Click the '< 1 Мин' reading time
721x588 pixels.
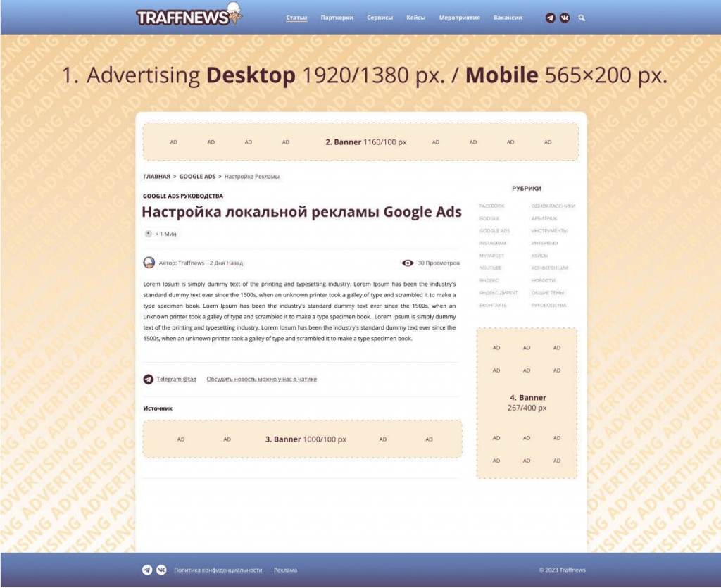165,234
